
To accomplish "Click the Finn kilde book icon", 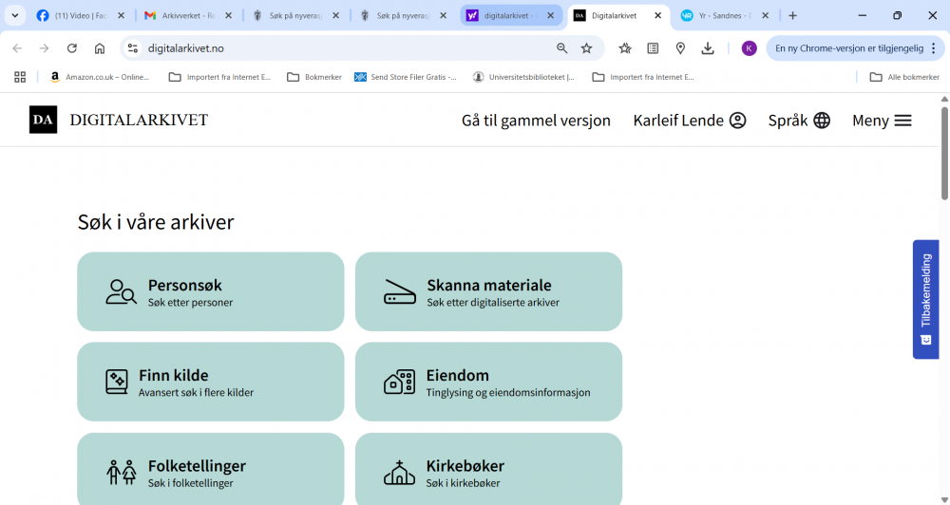I will (116, 383).
